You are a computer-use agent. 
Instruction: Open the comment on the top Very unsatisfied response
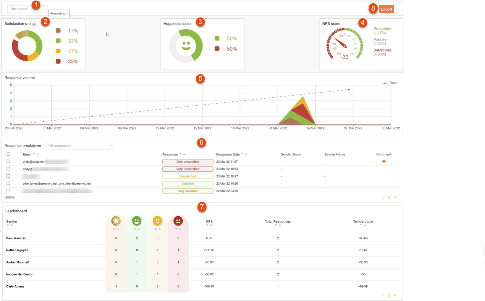point(384,161)
